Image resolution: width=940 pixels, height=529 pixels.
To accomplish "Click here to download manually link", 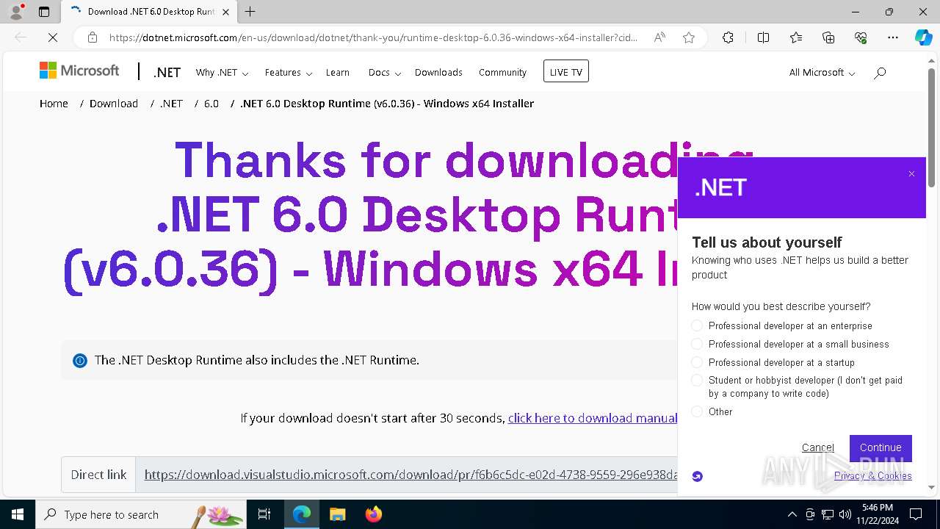I will click(x=593, y=418).
